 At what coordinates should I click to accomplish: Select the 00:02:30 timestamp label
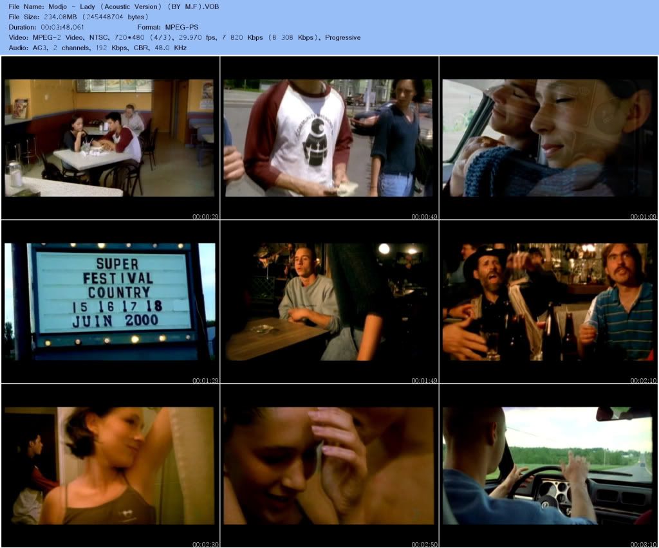click(205, 545)
